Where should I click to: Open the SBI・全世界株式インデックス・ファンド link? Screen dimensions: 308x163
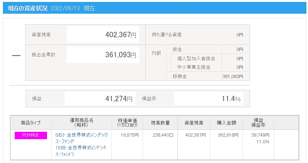81,138
